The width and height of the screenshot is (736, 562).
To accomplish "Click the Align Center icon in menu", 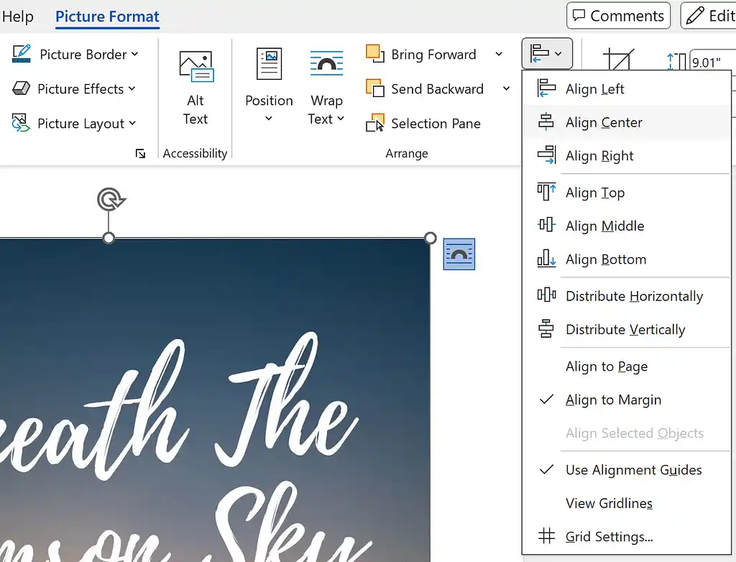I will pos(546,121).
